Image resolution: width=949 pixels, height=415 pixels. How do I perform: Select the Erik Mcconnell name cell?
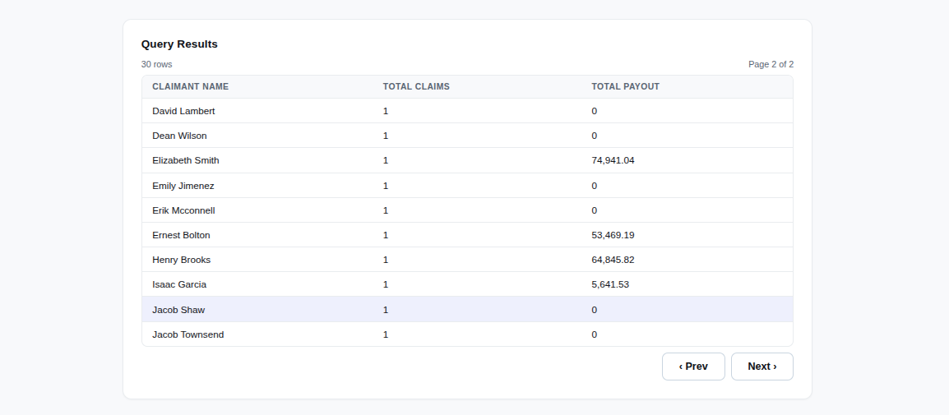[x=183, y=210]
